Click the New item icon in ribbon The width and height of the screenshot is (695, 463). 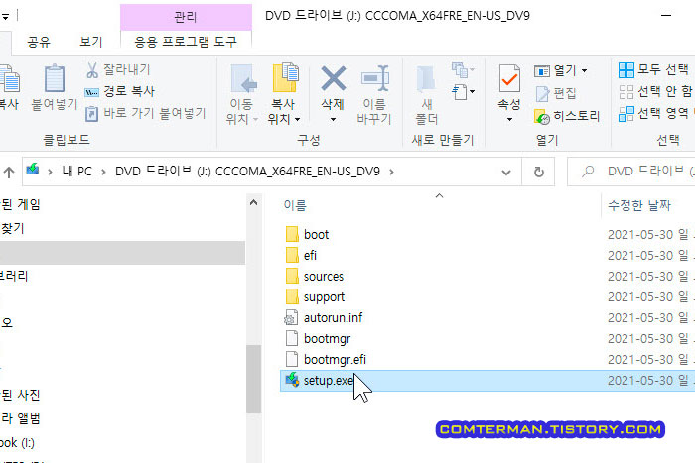click(460, 70)
